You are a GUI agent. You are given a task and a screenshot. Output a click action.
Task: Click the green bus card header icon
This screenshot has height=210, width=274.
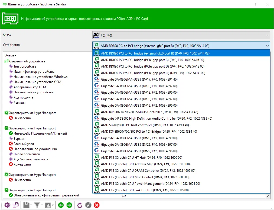click(10, 18)
